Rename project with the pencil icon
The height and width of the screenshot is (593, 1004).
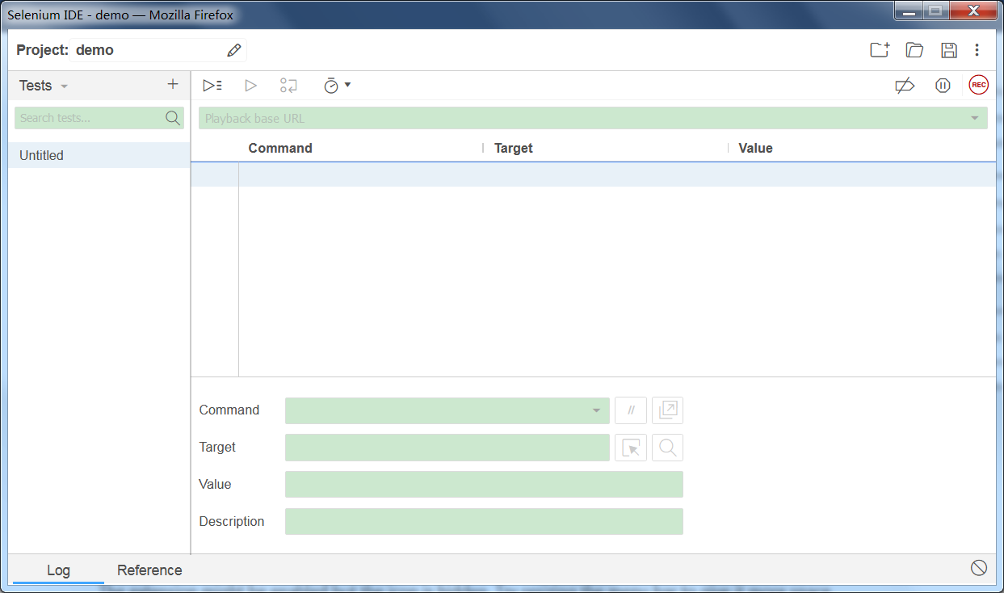pyautogui.click(x=234, y=50)
